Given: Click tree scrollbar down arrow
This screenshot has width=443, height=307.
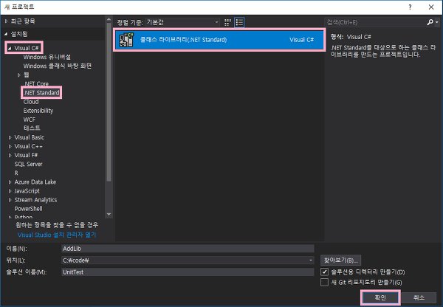Looking at the screenshot, I should click(x=109, y=214).
